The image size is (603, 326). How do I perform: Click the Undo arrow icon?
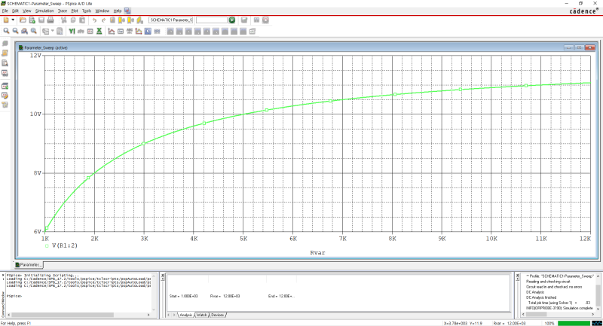coord(94,20)
